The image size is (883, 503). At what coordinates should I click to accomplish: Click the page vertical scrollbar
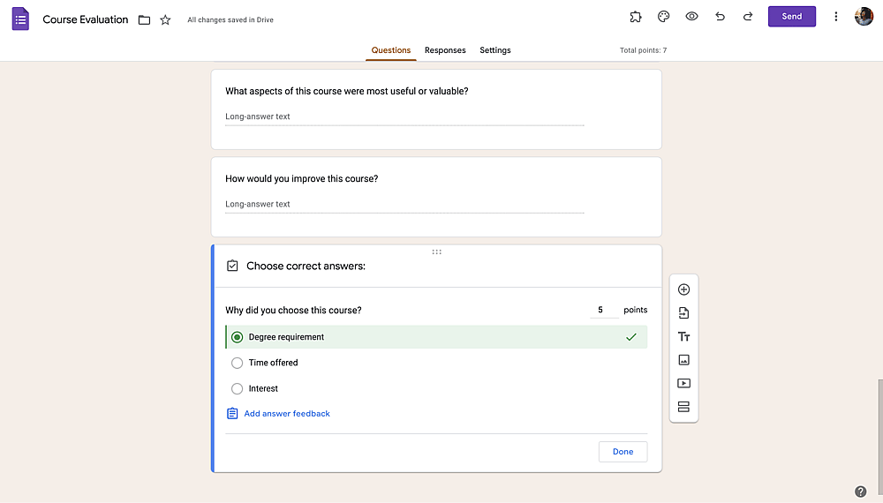click(879, 439)
